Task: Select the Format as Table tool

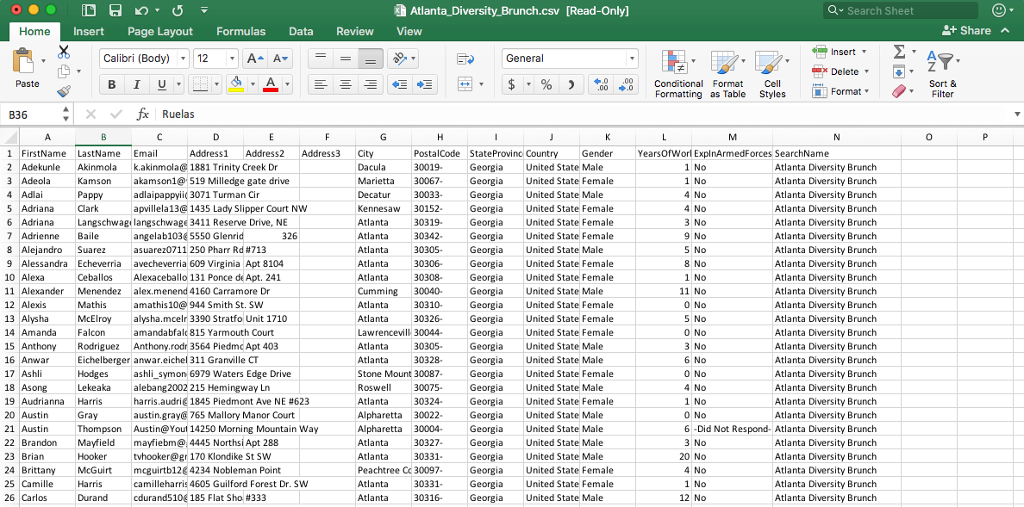Action: point(727,74)
